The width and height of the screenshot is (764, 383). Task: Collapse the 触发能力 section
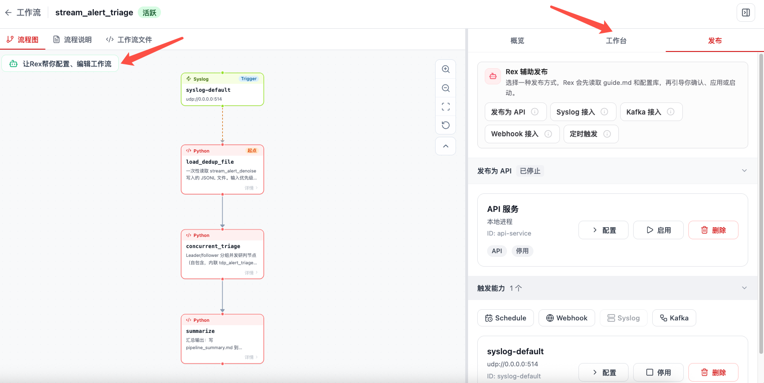click(745, 288)
